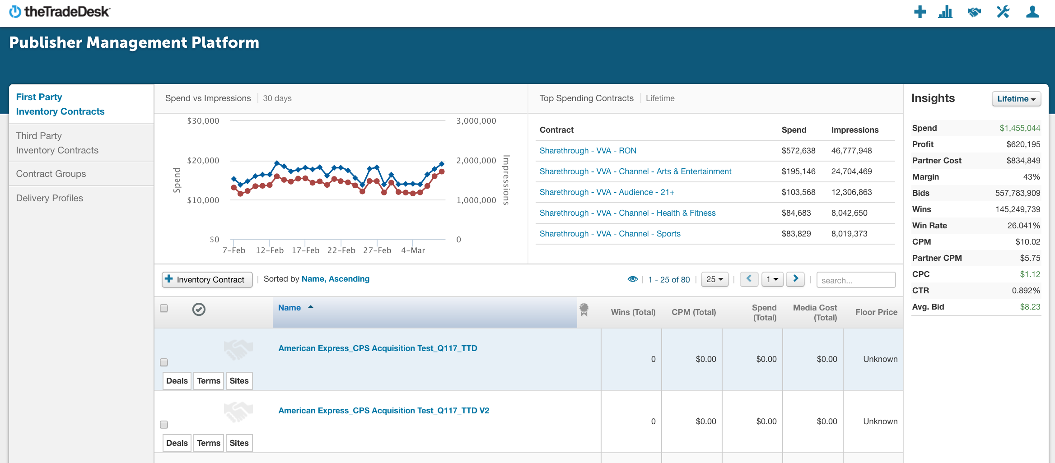The height and width of the screenshot is (463, 1055).
Task: Check box for American Express Q117_TTD row
Action: click(x=164, y=362)
